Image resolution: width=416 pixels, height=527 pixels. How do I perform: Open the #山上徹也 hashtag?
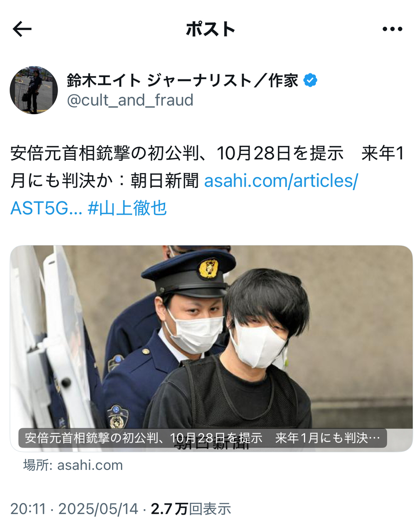click(x=127, y=208)
